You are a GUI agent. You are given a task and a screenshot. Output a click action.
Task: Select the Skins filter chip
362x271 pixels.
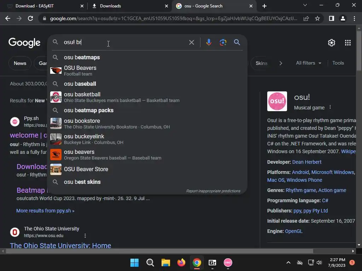[261, 63]
